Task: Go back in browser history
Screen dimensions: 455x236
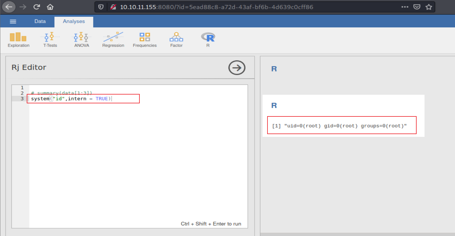Action: coord(9,7)
